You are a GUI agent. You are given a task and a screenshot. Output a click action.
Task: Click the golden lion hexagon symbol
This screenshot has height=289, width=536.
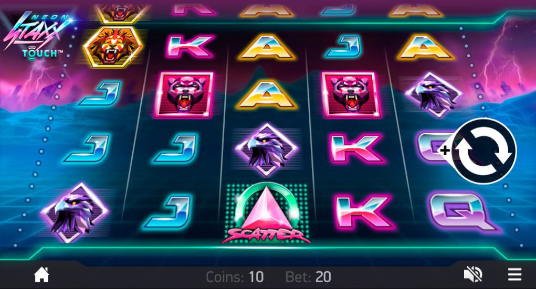[x=113, y=47]
